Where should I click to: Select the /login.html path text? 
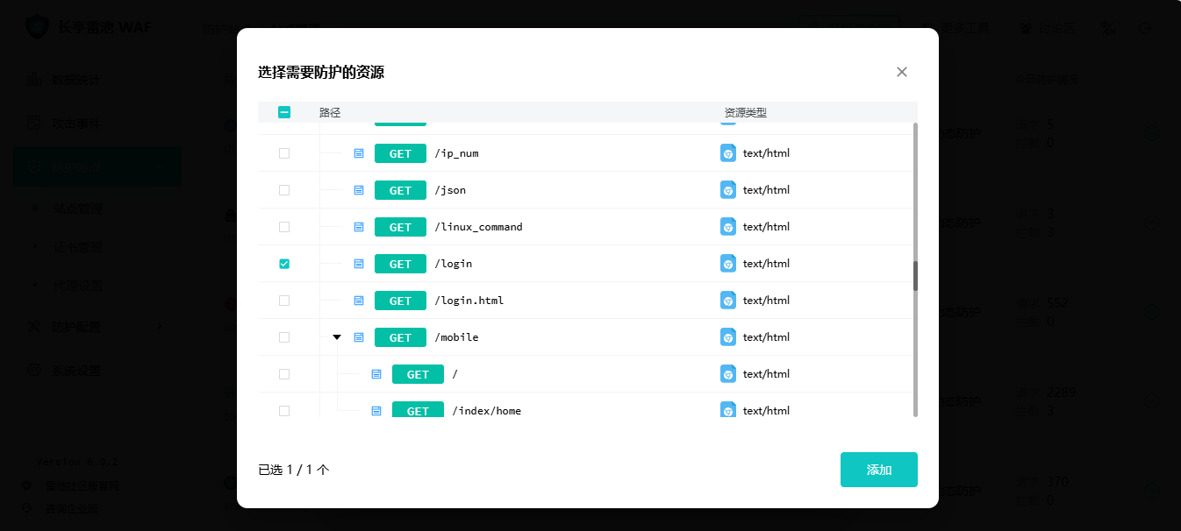469,301
